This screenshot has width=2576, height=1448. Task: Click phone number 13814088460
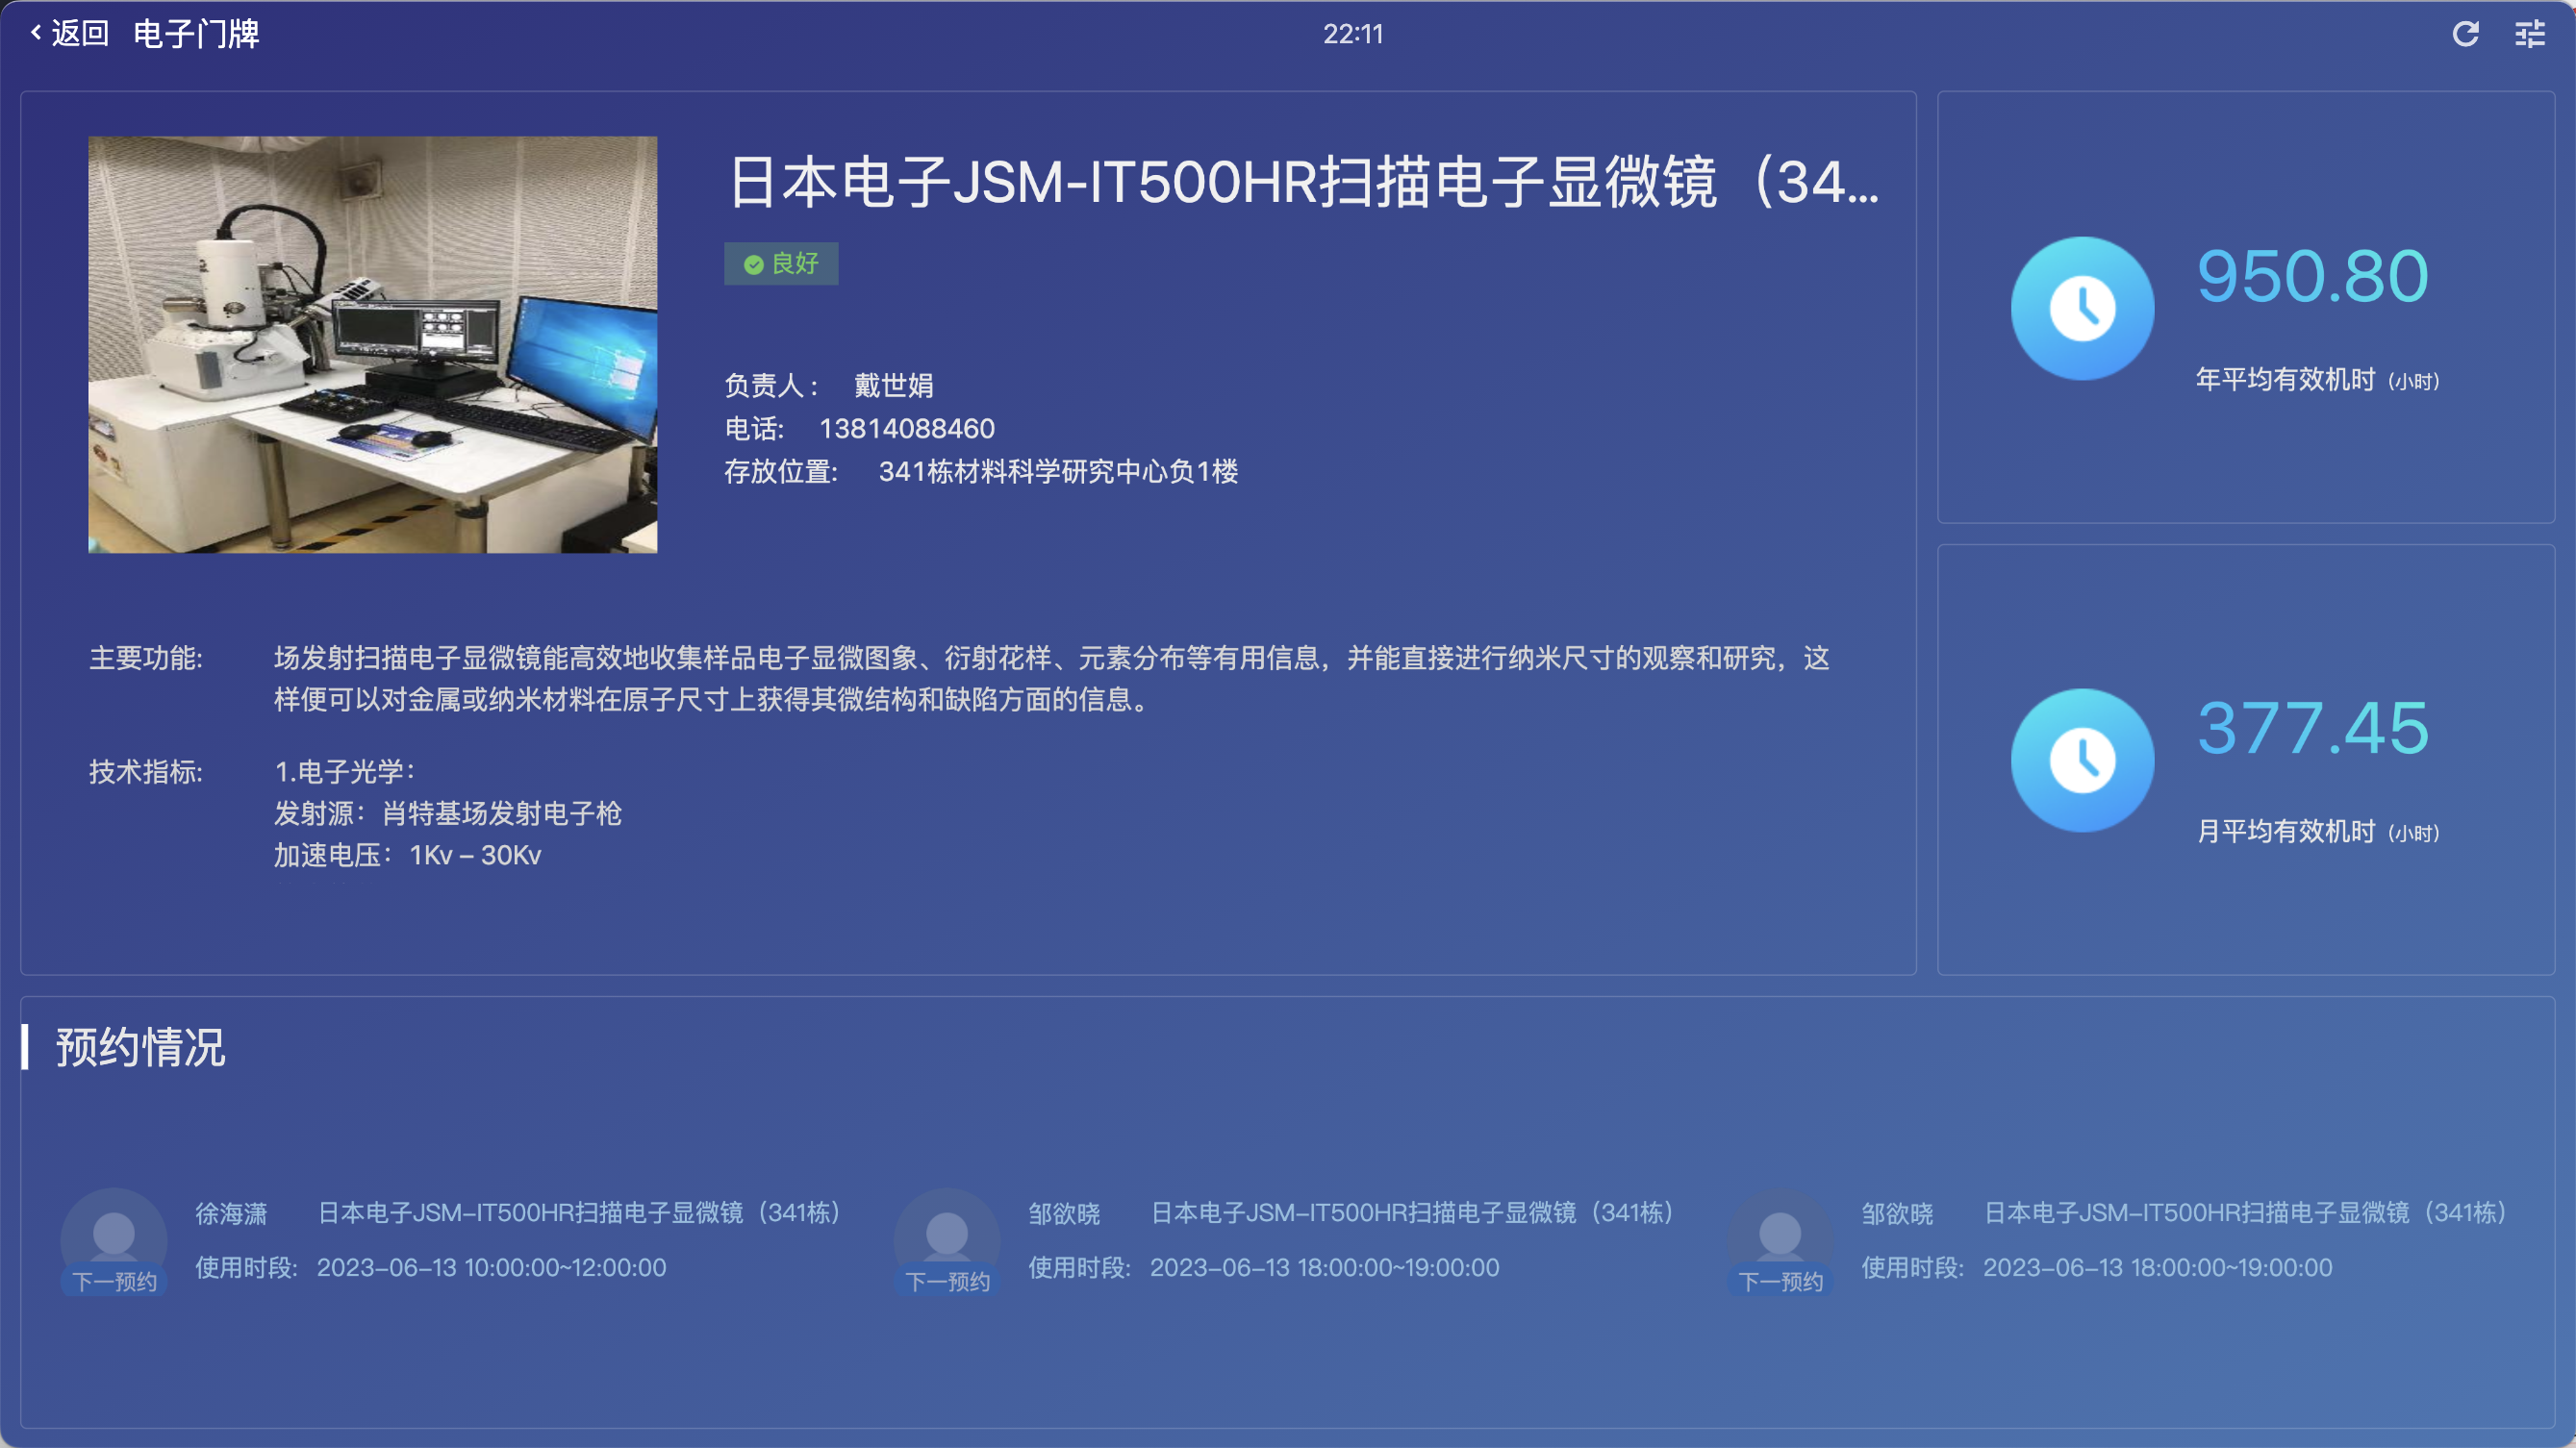pyautogui.click(x=906, y=429)
